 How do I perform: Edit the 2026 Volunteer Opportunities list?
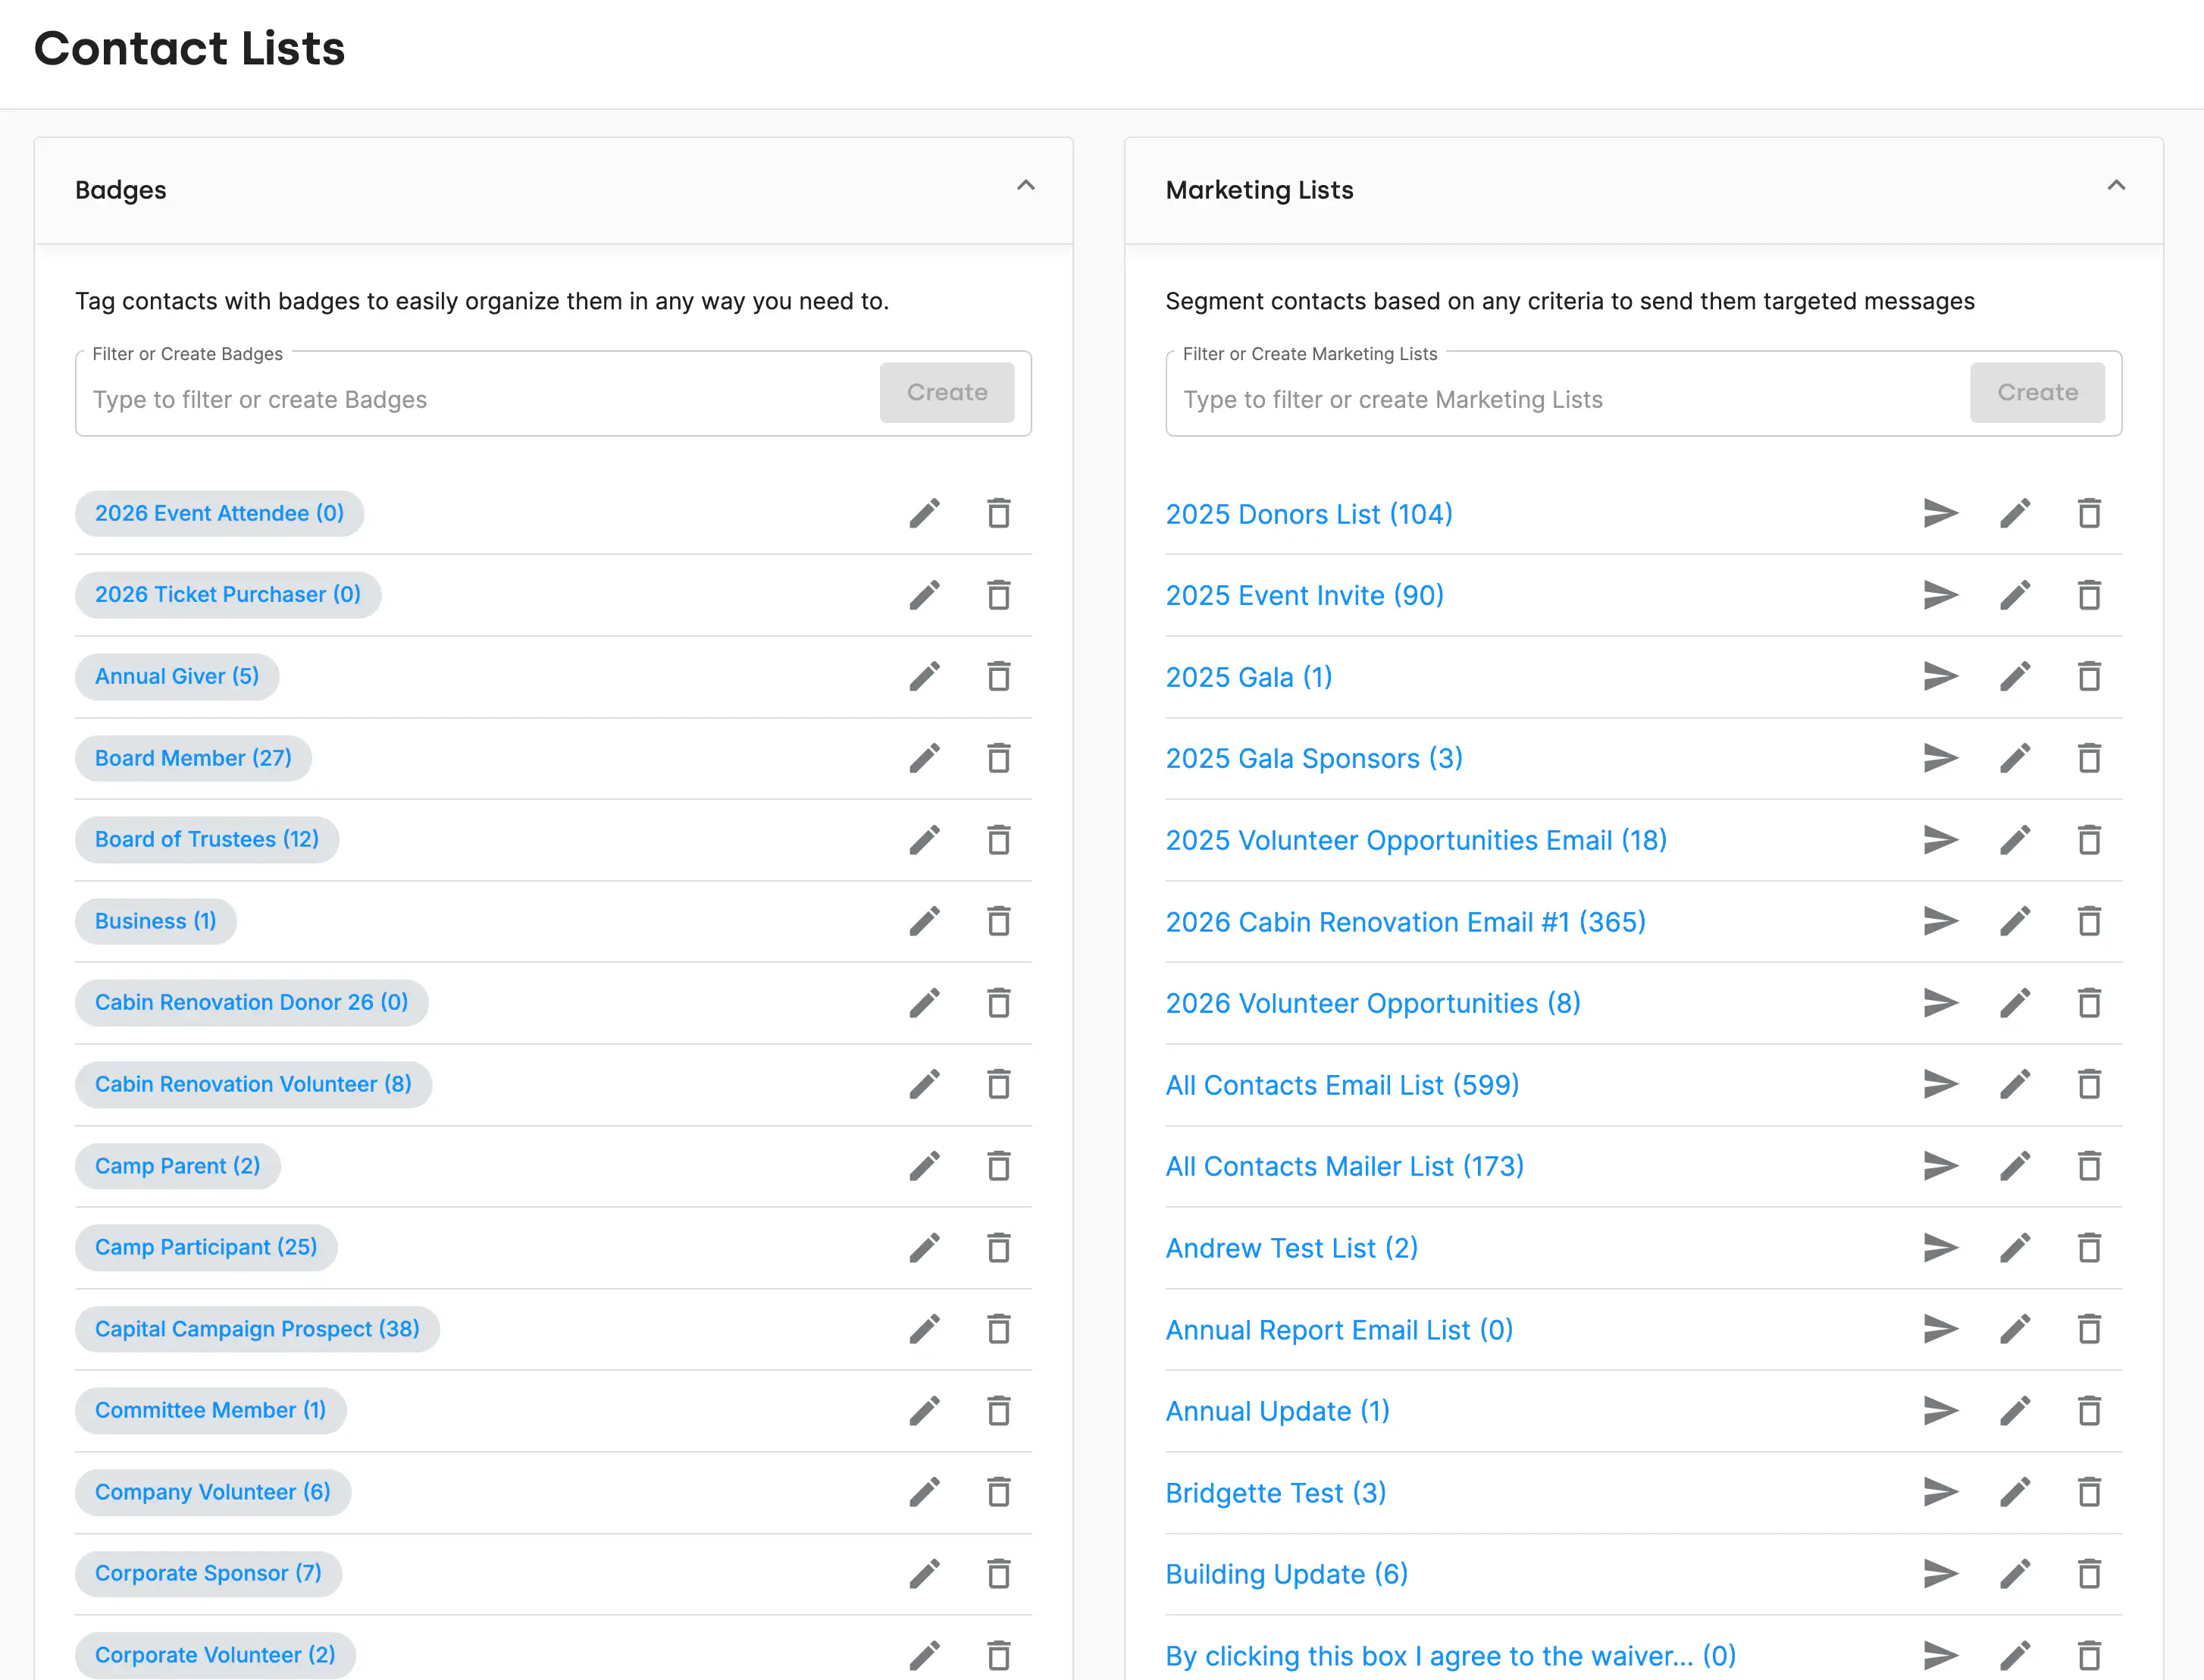(x=2015, y=1002)
